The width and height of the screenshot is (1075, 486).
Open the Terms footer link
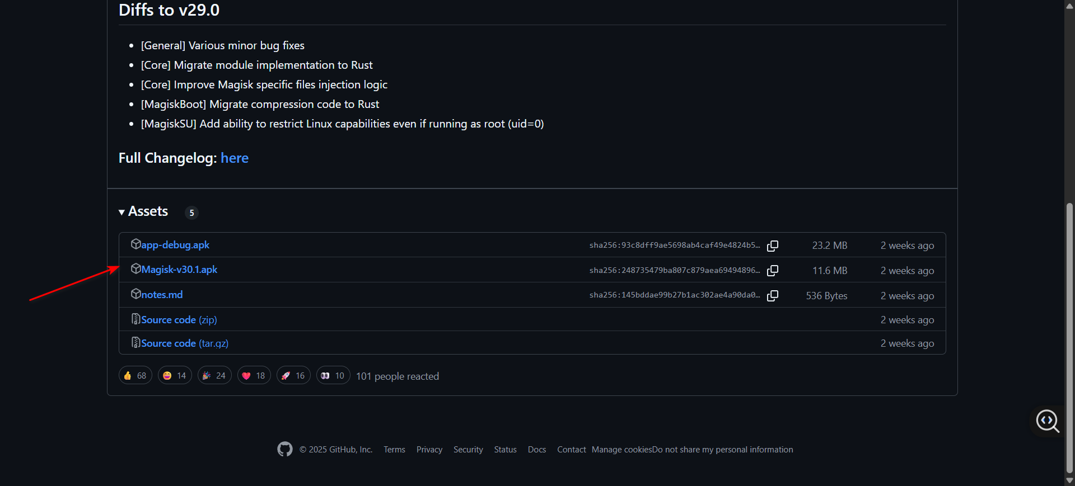[x=394, y=450]
